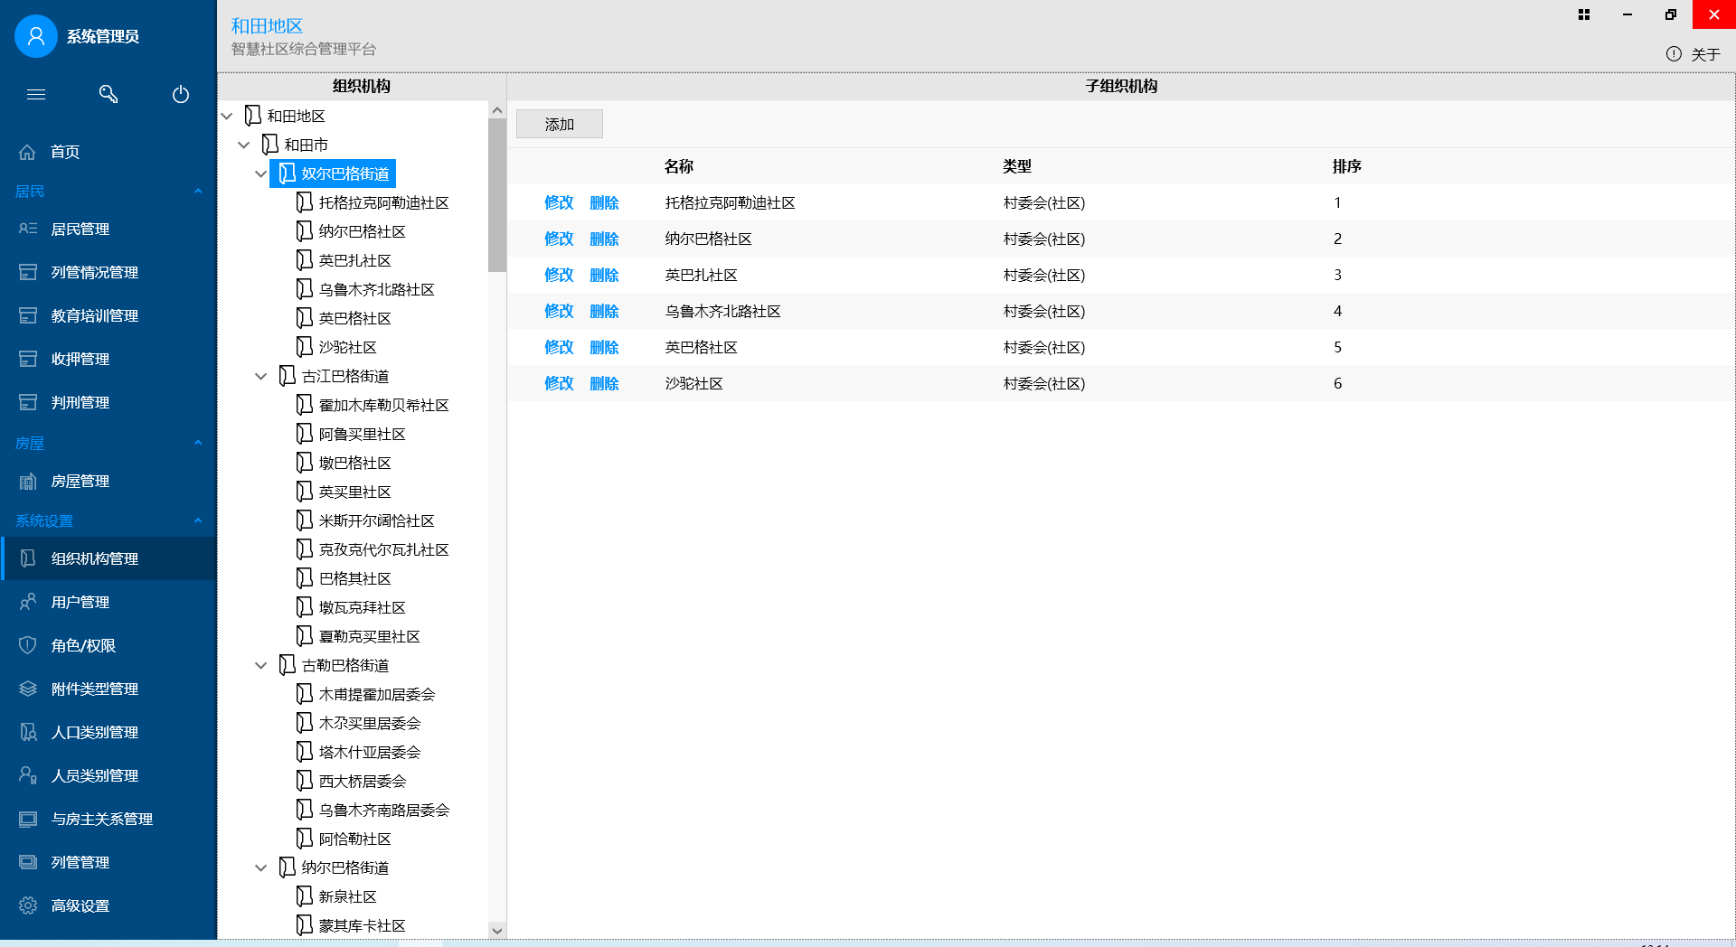The height and width of the screenshot is (947, 1736).
Task: Go to 居民管理 in the sidebar
Action: (x=80, y=230)
